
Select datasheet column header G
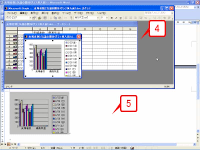[130, 29]
